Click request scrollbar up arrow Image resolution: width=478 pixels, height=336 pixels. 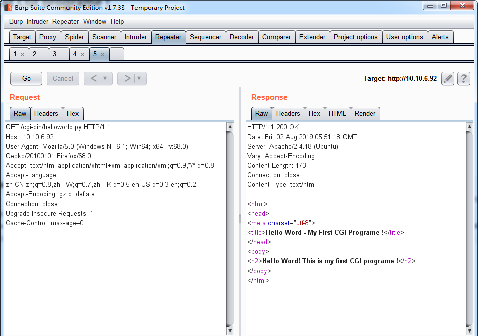230,126
